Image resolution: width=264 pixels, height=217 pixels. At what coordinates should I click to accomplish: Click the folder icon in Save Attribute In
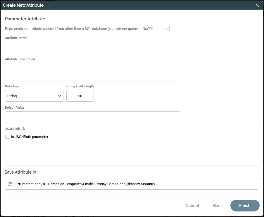pos(10,184)
